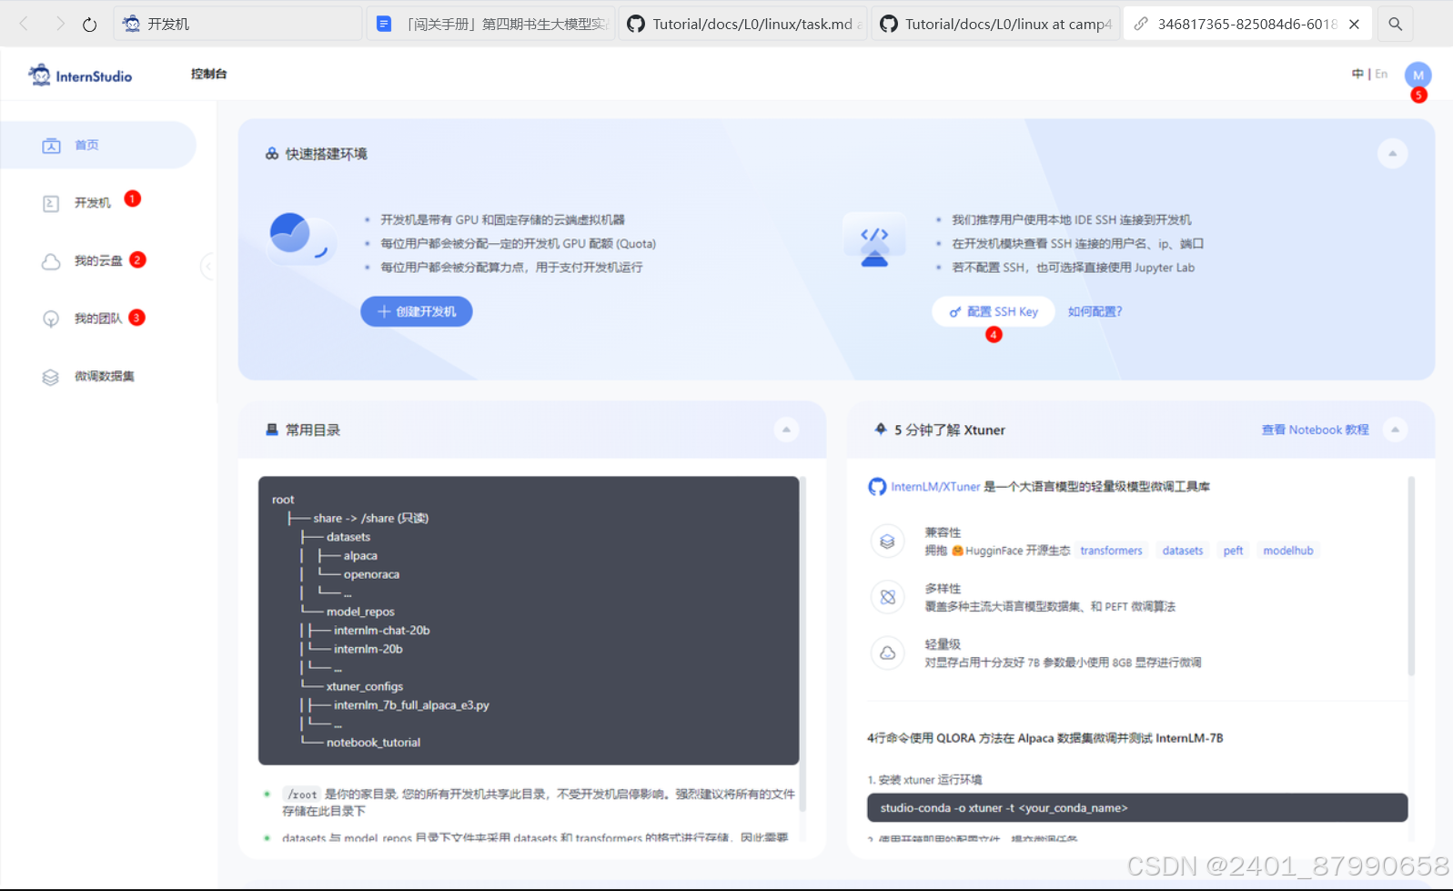Click the datasets tag
The width and height of the screenshot is (1453, 891).
tap(1183, 551)
